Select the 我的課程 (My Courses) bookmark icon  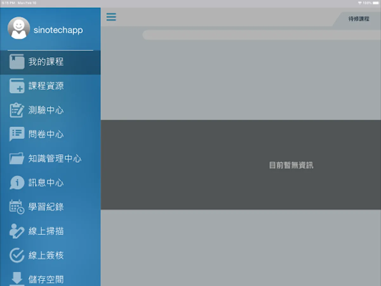tap(17, 62)
